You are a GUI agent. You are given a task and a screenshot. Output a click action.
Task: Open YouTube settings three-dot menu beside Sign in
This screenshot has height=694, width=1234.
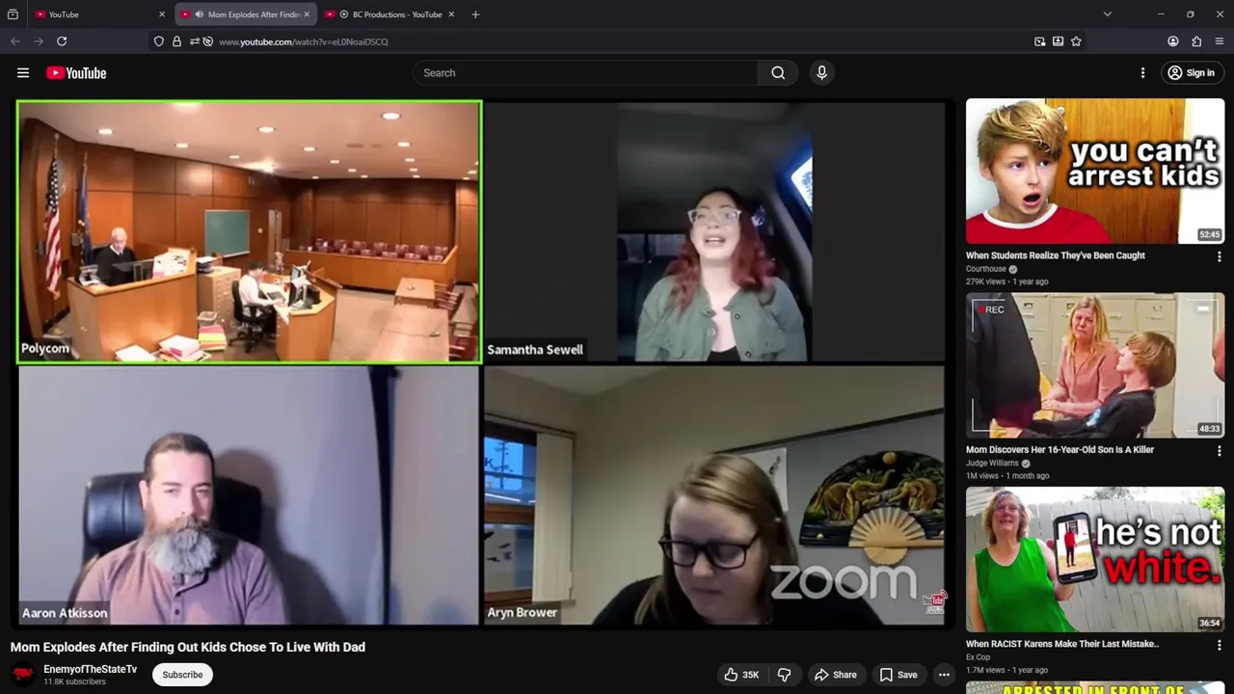[x=1142, y=72]
